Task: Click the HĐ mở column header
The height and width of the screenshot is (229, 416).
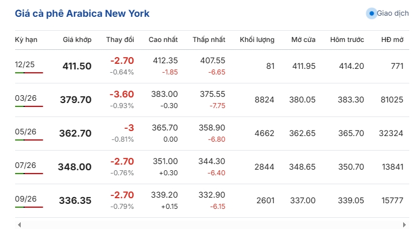Action: click(x=392, y=40)
